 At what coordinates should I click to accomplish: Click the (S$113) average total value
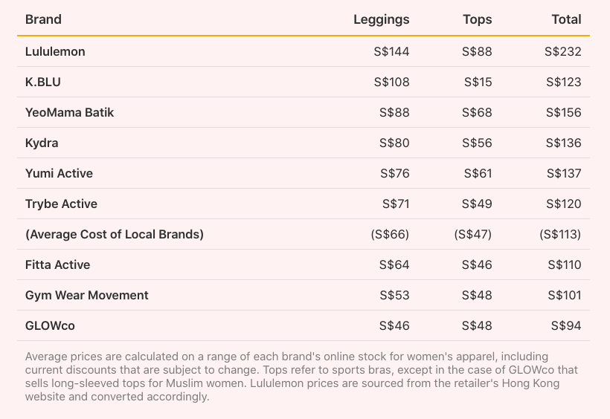coord(560,234)
